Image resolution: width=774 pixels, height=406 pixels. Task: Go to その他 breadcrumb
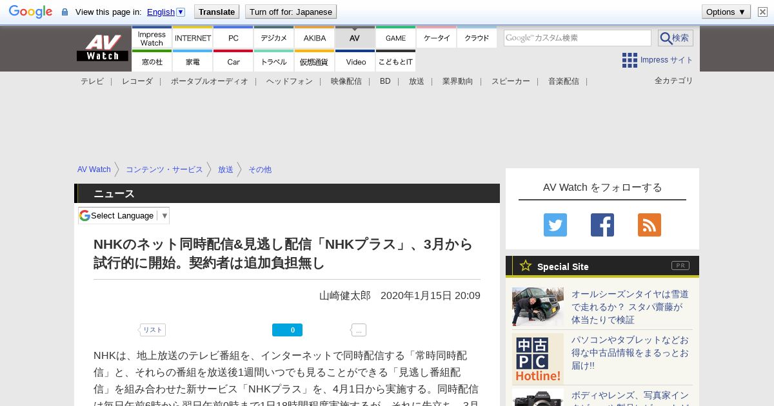tap(260, 169)
